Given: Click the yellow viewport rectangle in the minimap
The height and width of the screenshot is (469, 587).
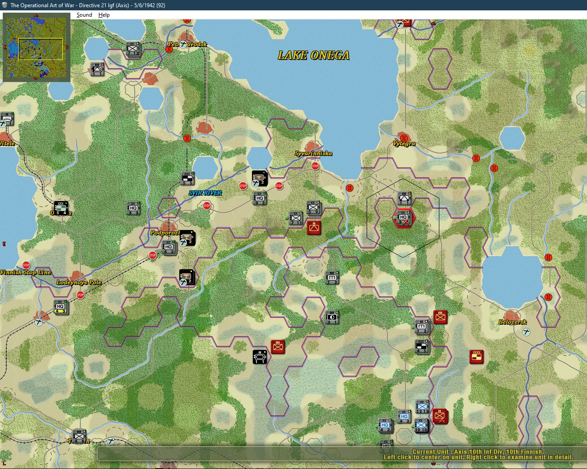Looking at the screenshot, I should coord(40,49).
